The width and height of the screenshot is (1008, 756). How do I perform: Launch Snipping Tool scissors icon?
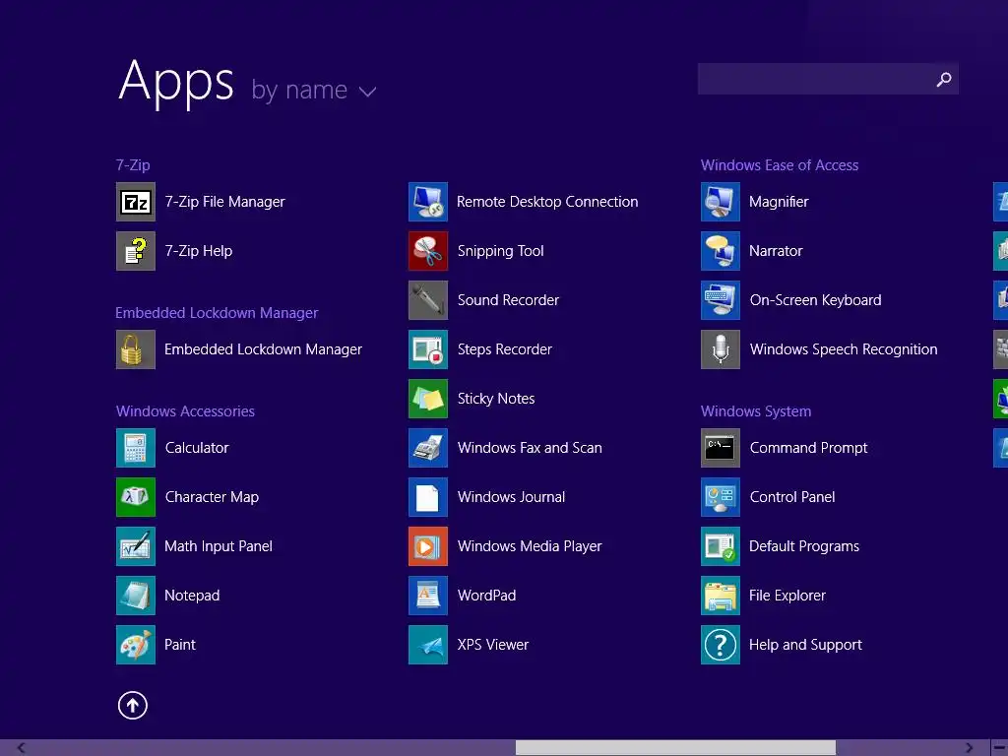428,251
